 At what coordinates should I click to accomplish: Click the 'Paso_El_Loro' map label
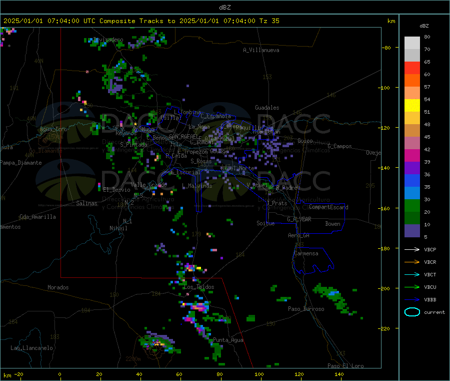(345, 366)
